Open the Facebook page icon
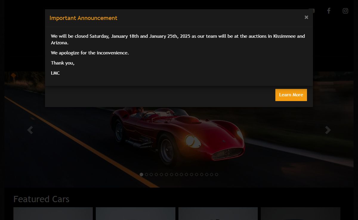 (329, 11)
